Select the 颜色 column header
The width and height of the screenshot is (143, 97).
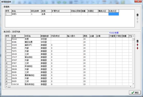86,36
